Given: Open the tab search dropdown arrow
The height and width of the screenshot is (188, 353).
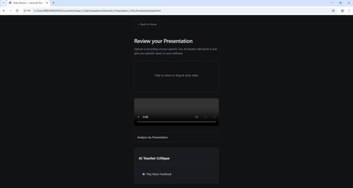Looking at the screenshot, I should coord(4,3).
